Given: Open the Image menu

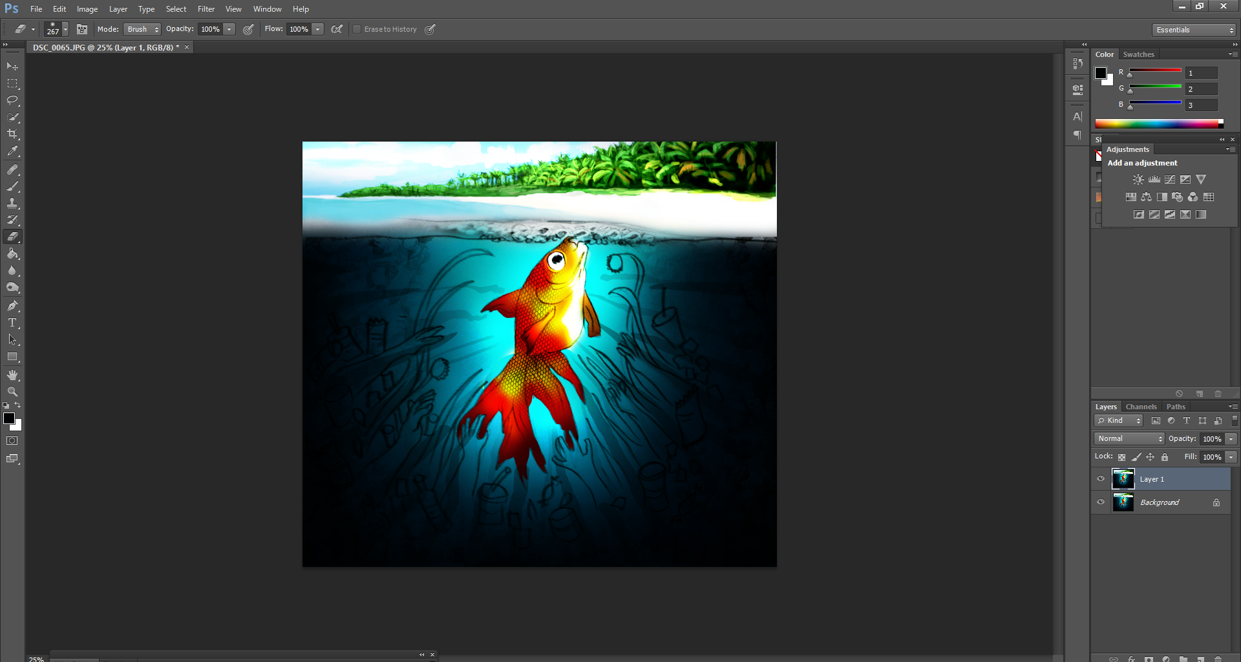Looking at the screenshot, I should (x=87, y=9).
